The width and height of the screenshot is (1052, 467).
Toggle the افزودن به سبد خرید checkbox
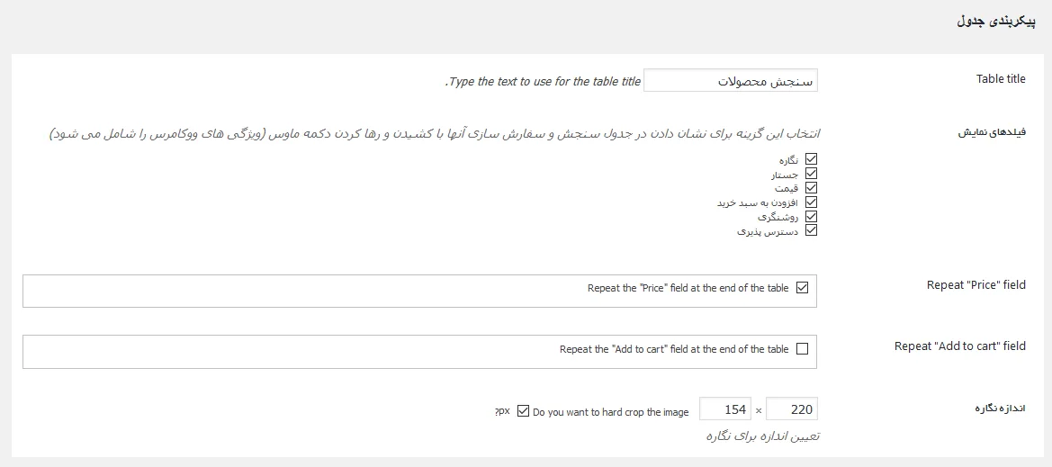(811, 202)
